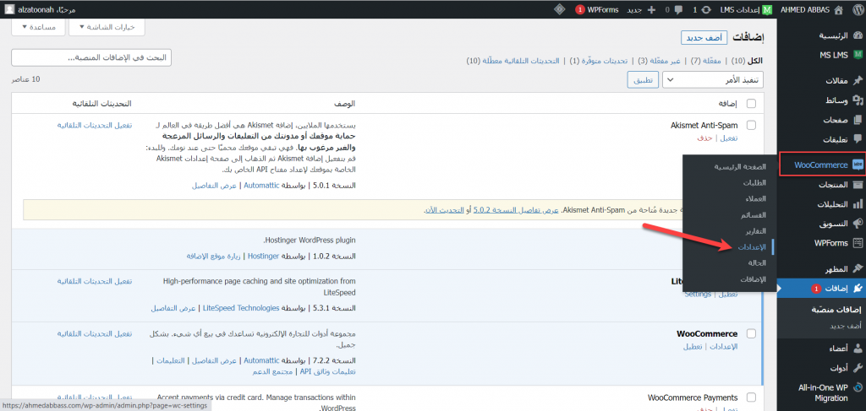Tick the WooCommerce Payments checkbox

tap(751, 397)
